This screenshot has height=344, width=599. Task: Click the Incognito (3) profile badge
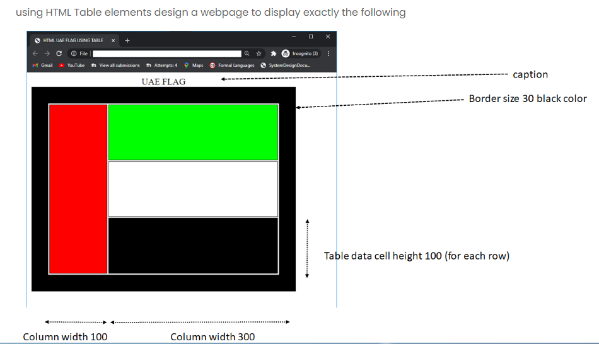tap(300, 54)
